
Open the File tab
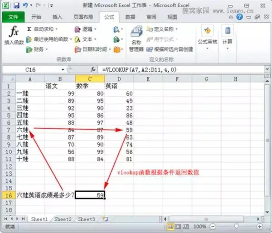13,17
